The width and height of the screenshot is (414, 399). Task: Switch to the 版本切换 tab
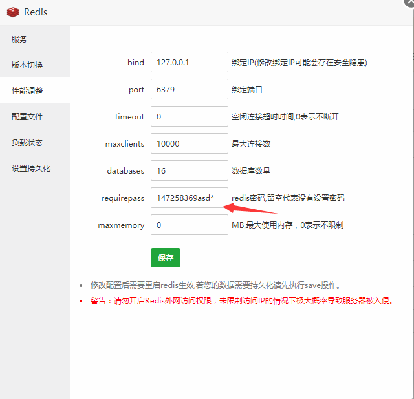click(x=27, y=65)
